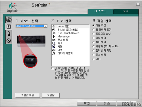
Task: Expand the diNovo Keyboard dropdown arrow
Action: click(x=46, y=26)
